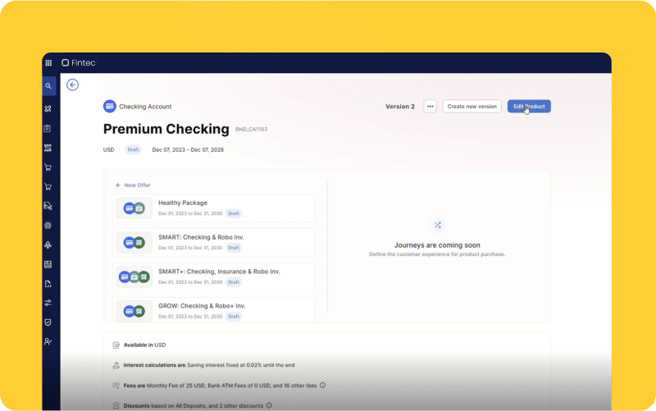Click the Healthy Package thumbnail icons
This screenshot has width=656, height=411.
click(134, 208)
